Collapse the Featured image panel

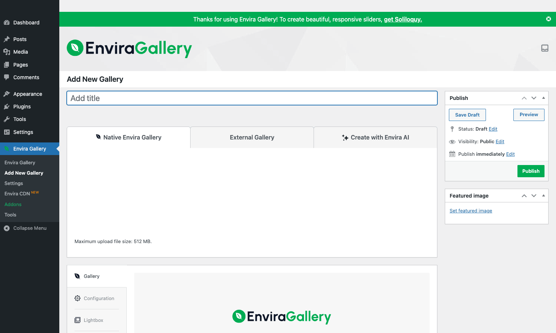[543, 196]
